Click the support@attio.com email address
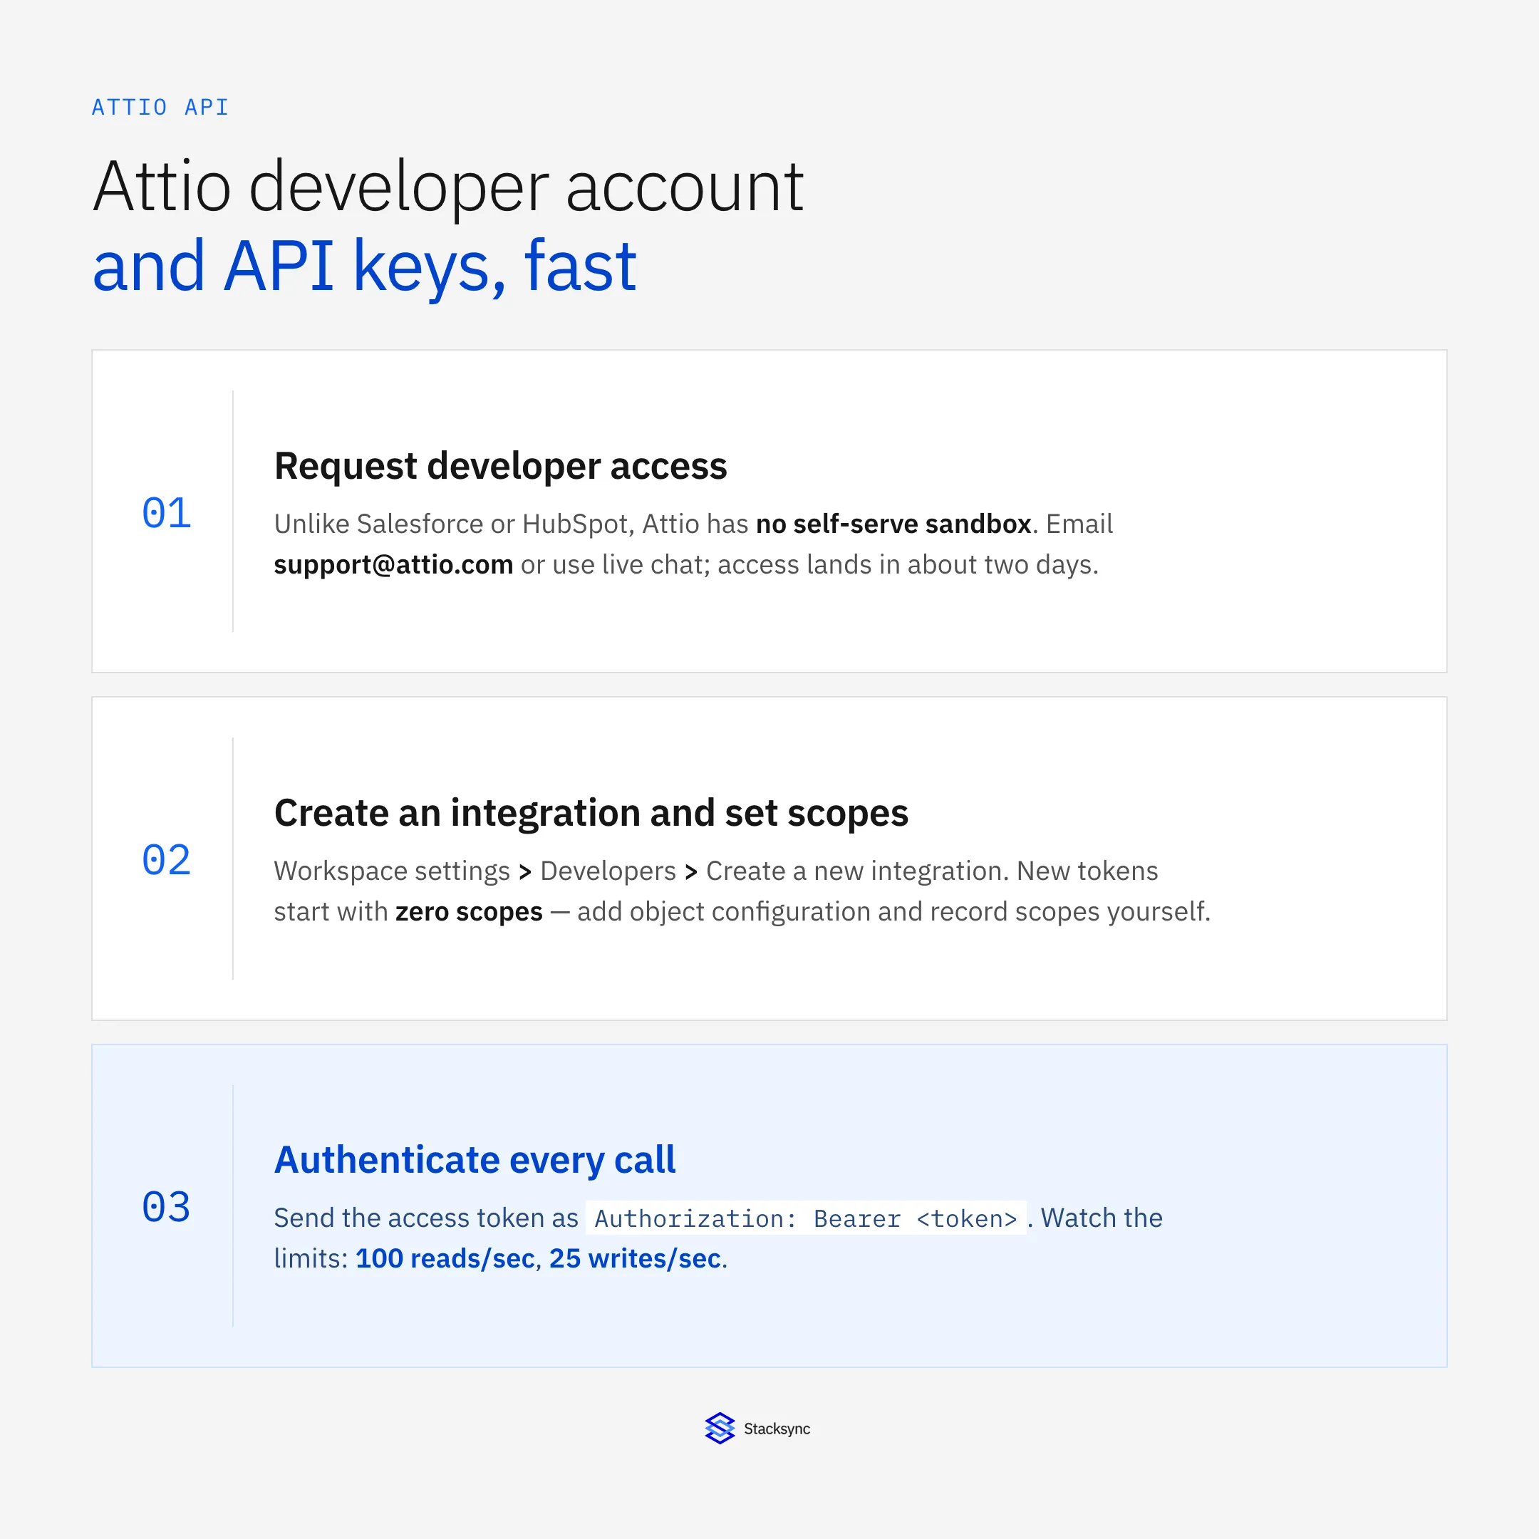Screen dimensions: 1539x1539 coord(393,564)
